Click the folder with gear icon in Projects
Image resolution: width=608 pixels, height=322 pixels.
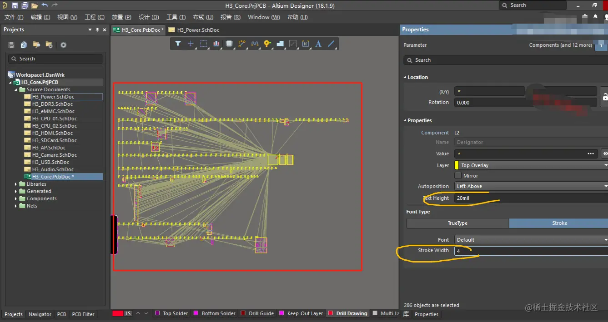[49, 45]
